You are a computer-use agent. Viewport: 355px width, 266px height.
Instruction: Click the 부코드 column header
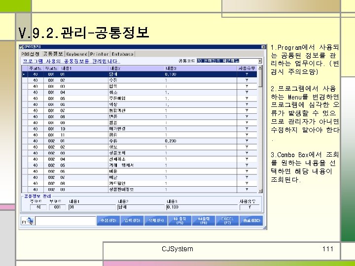click(x=51, y=68)
